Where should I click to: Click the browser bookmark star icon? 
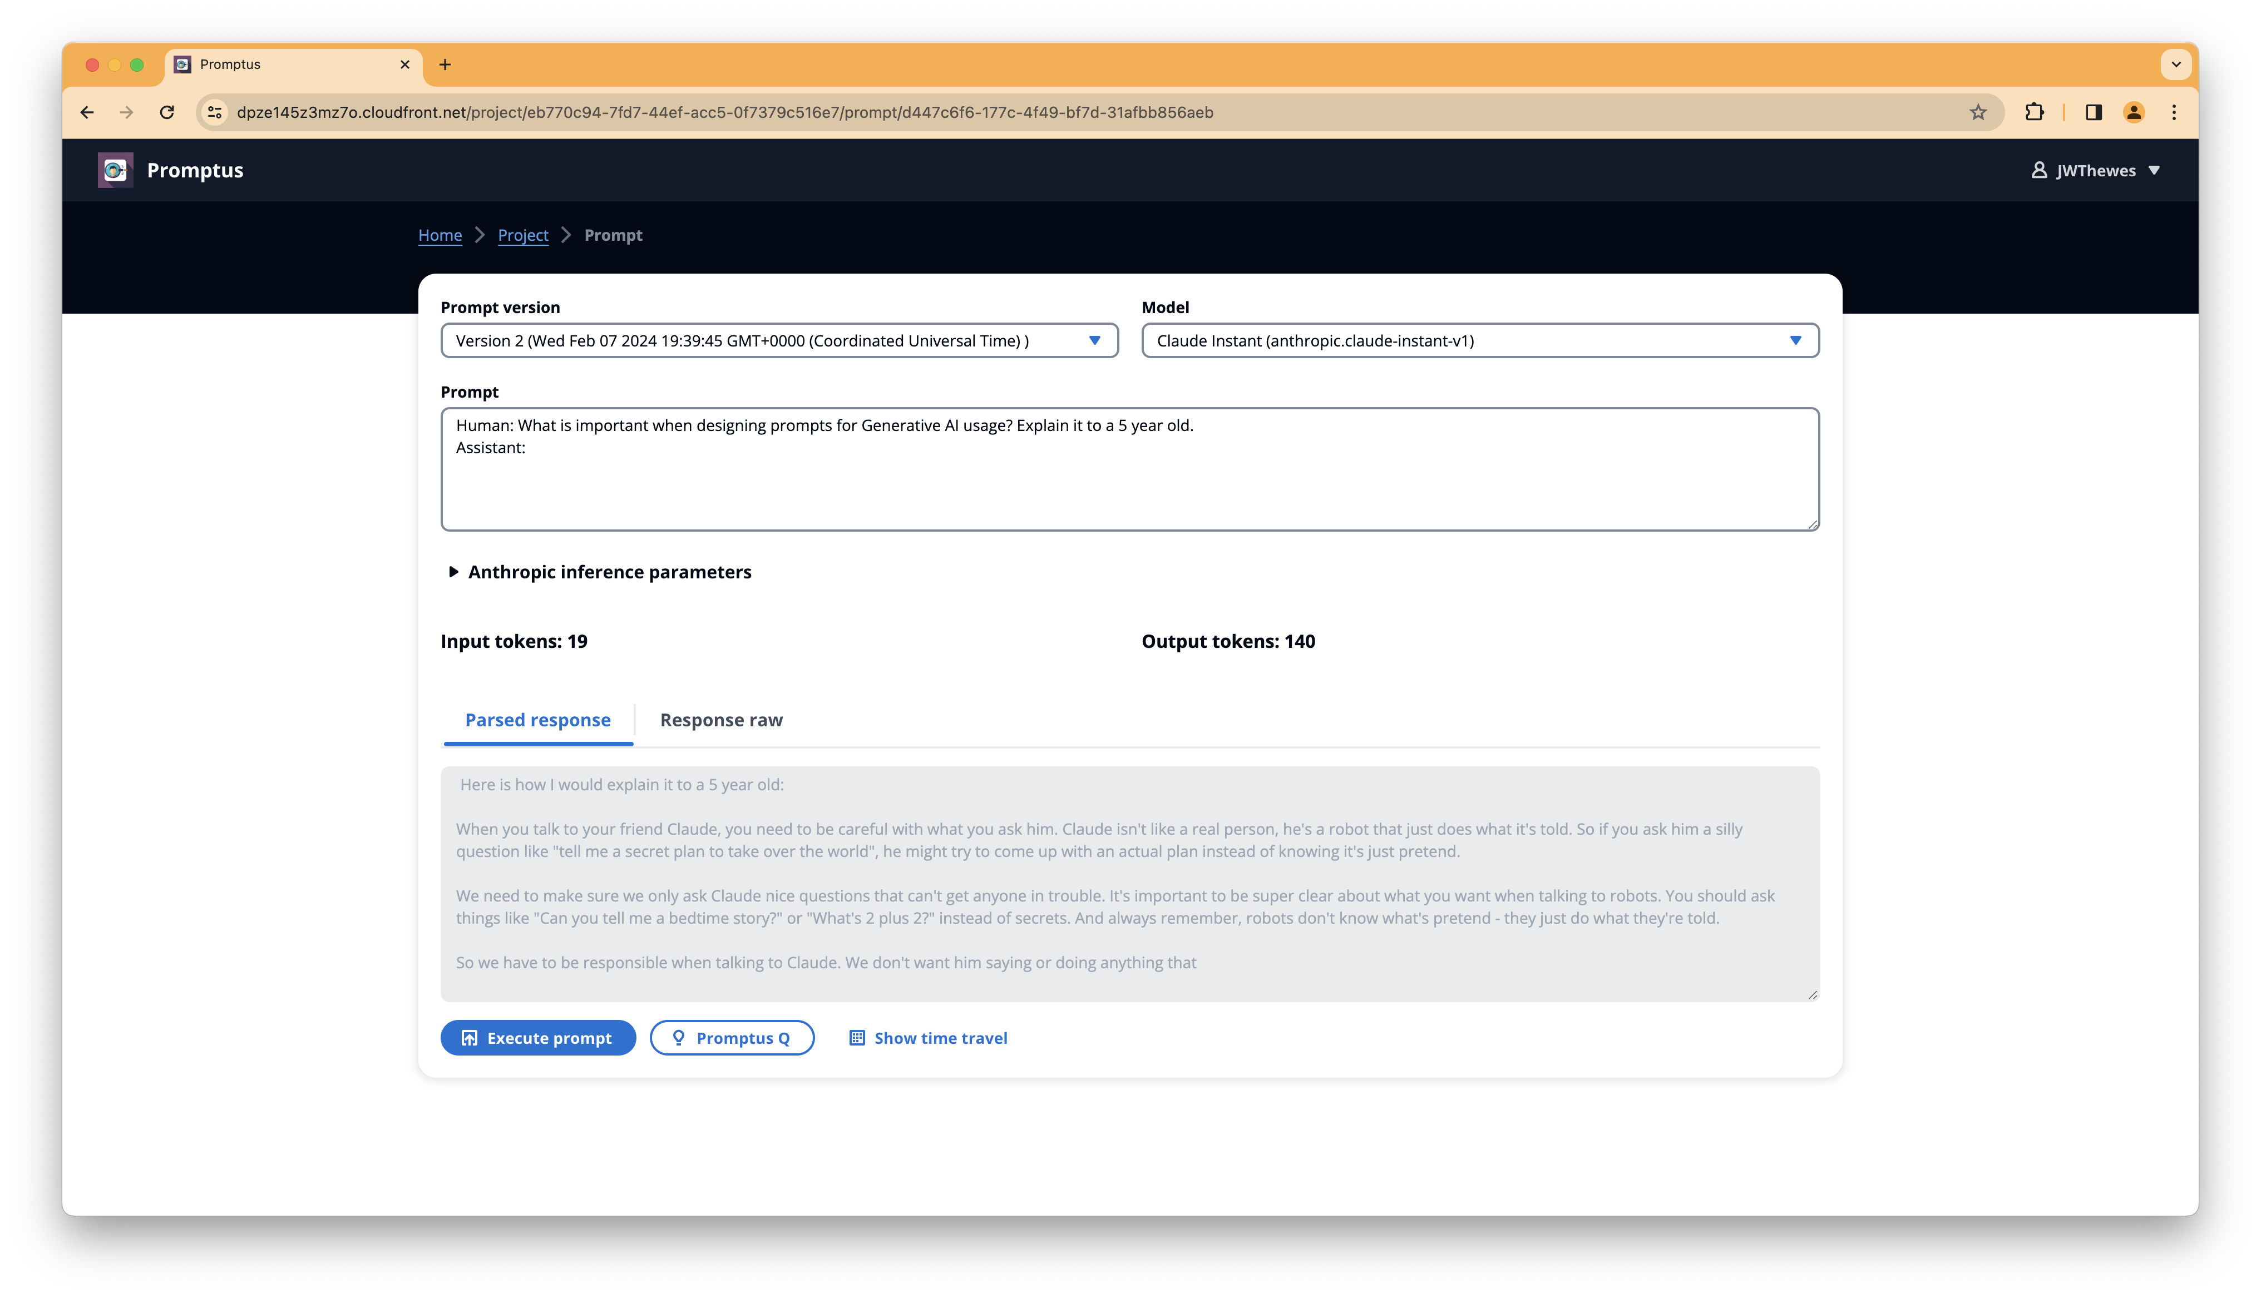pyautogui.click(x=1980, y=112)
